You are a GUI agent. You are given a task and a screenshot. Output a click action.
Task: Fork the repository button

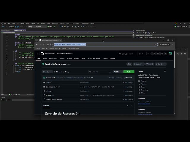point(150,64)
